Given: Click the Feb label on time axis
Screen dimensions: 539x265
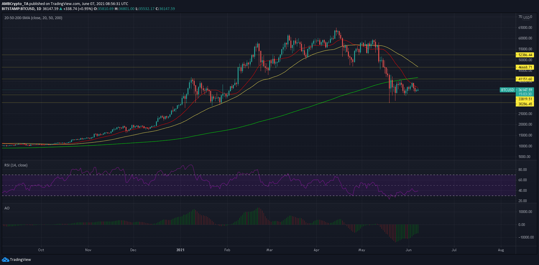Looking at the screenshot, I should (227, 250).
